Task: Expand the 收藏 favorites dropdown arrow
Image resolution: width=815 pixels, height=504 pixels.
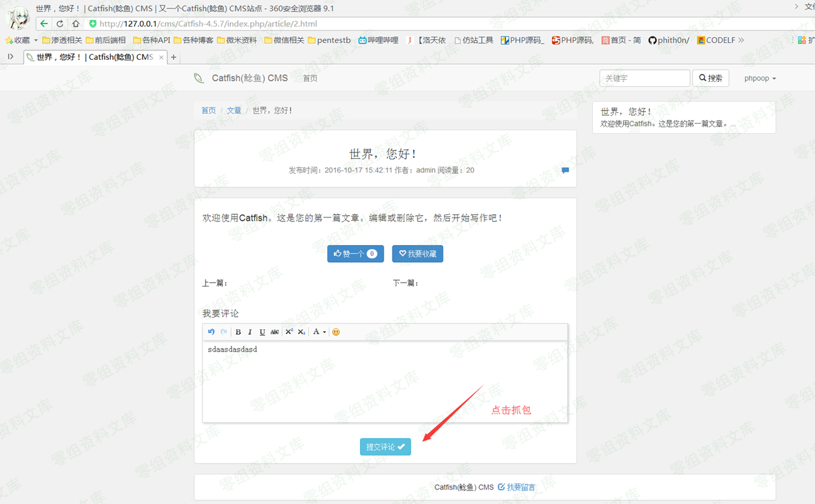Action: pyautogui.click(x=36, y=40)
